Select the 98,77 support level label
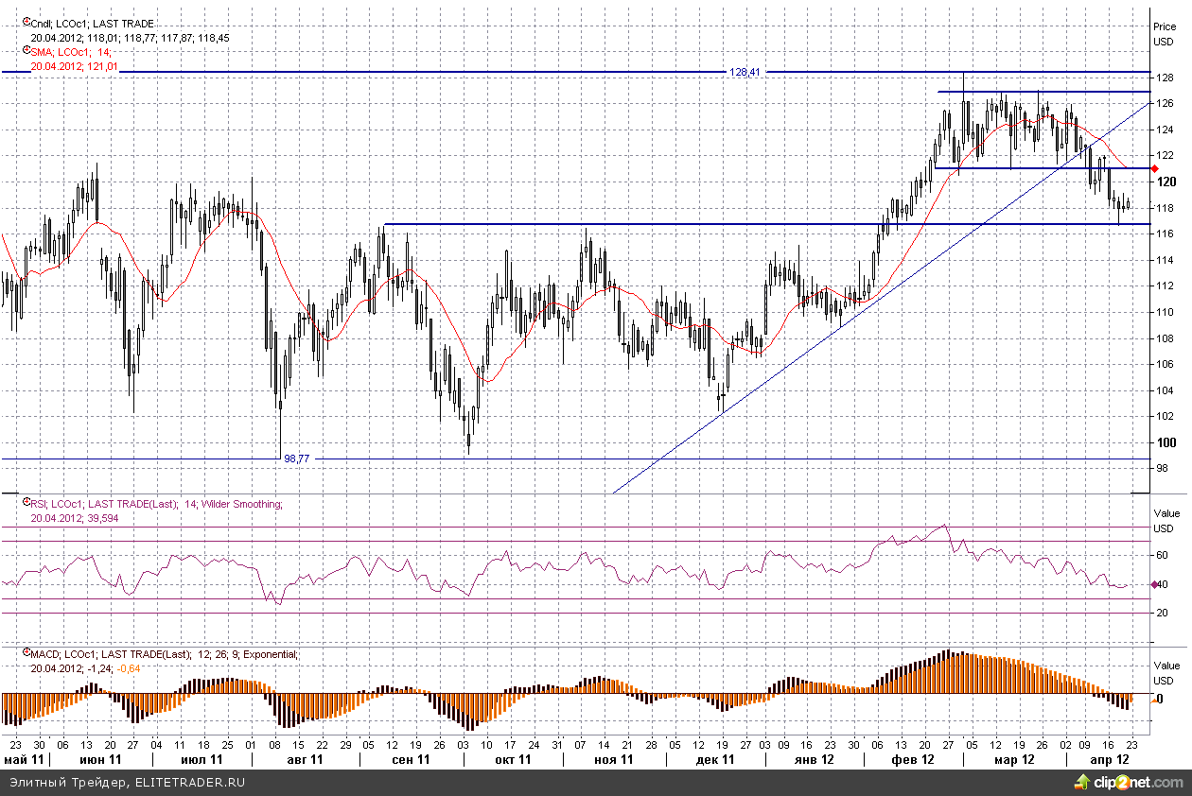Screen dimensions: 1192x796 point(296,459)
